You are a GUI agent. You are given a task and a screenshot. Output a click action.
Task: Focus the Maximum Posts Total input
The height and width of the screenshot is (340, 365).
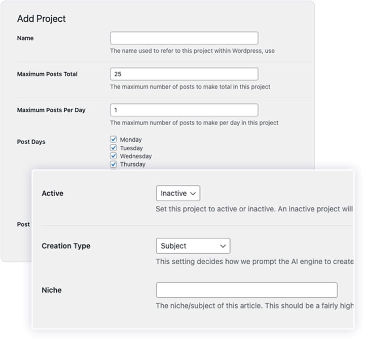pyautogui.click(x=184, y=74)
